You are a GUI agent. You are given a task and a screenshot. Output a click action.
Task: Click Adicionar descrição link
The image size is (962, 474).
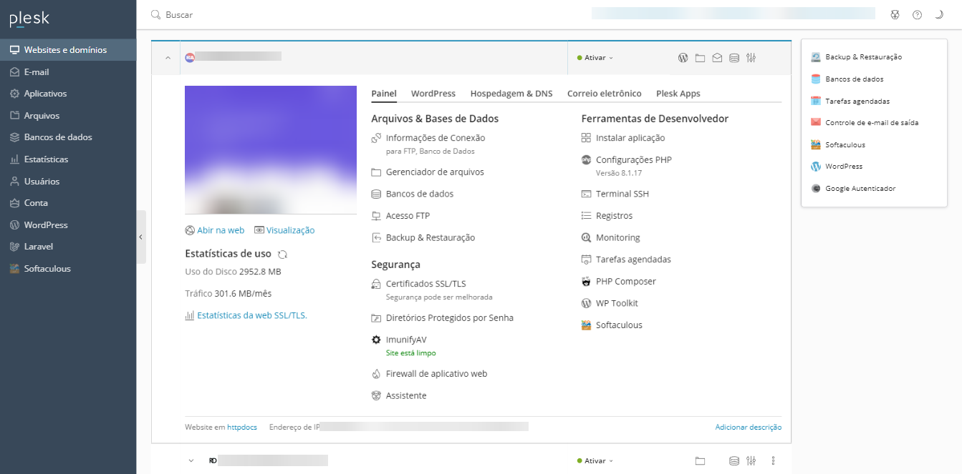pos(748,427)
